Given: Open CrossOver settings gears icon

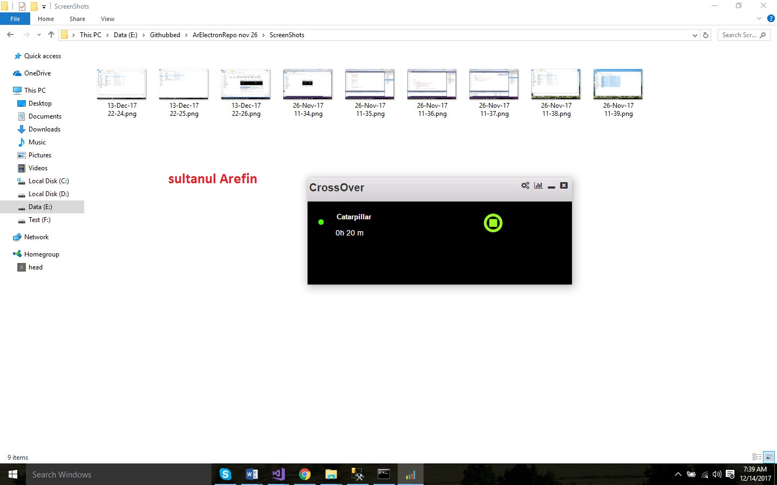Looking at the screenshot, I should pos(525,185).
